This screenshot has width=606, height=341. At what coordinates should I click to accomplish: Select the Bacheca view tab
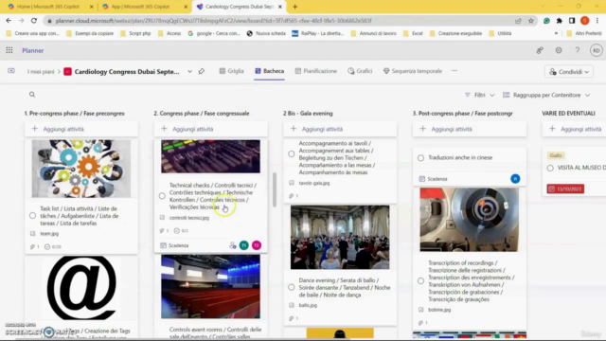pyautogui.click(x=269, y=71)
